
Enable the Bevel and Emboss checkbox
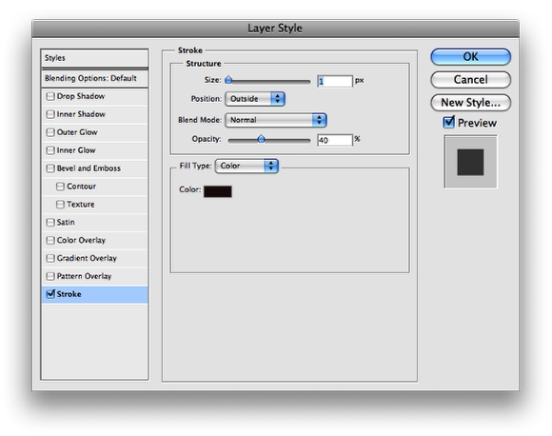(50, 168)
